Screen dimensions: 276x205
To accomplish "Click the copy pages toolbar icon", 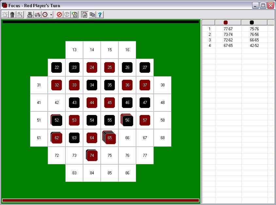I will click(92, 15).
